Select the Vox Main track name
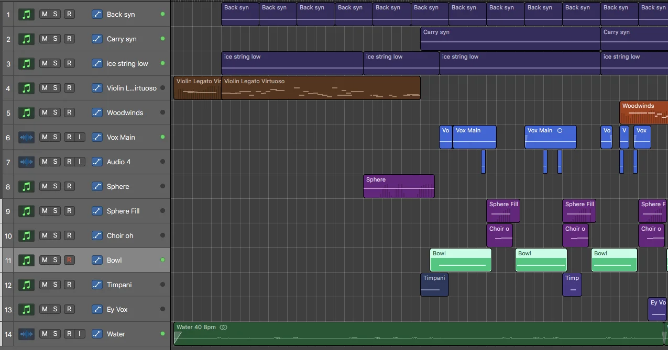The image size is (668, 350). (121, 137)
